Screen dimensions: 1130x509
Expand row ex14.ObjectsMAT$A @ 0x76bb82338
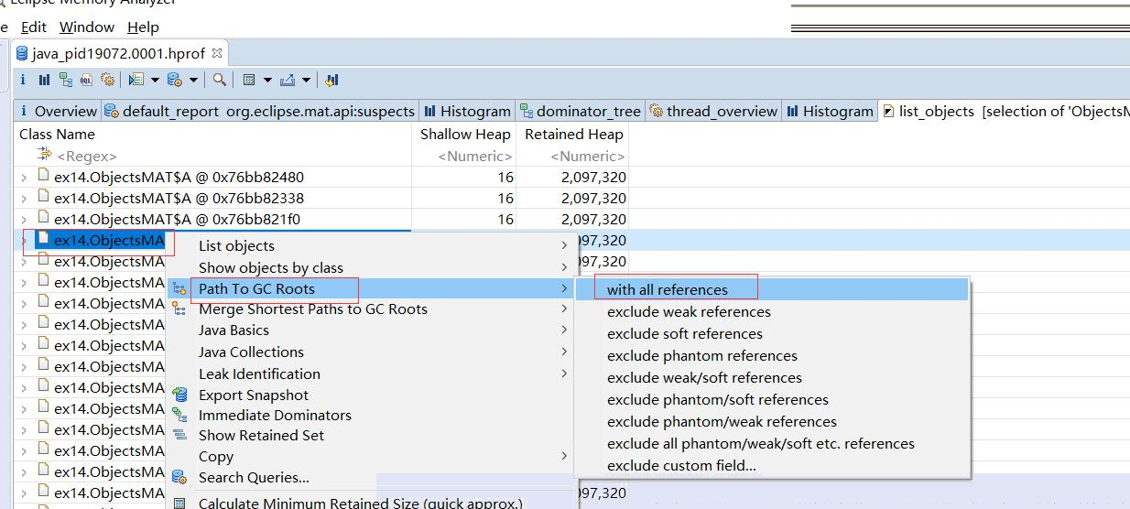coord(24,198)
